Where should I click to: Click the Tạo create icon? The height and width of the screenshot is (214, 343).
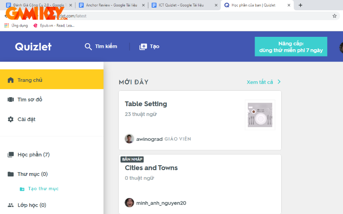pyautogui.click(x=143, y=47)
